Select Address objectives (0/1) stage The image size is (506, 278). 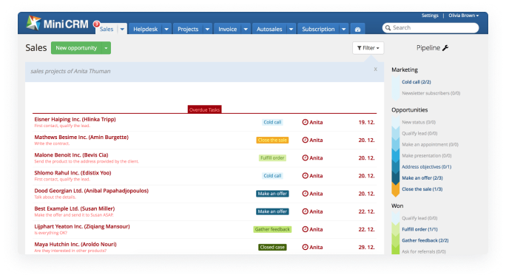(x=427, y=167)
